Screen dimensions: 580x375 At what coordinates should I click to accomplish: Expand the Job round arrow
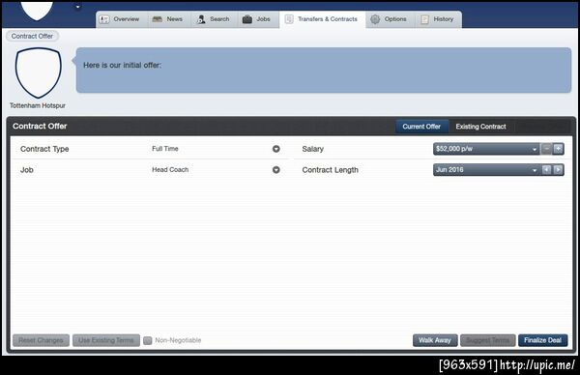[x=275, y=170]
